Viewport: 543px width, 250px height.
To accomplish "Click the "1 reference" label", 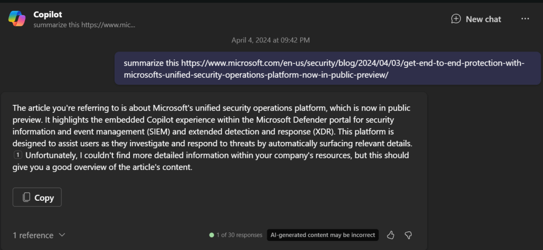I will [x=33, y=235].
